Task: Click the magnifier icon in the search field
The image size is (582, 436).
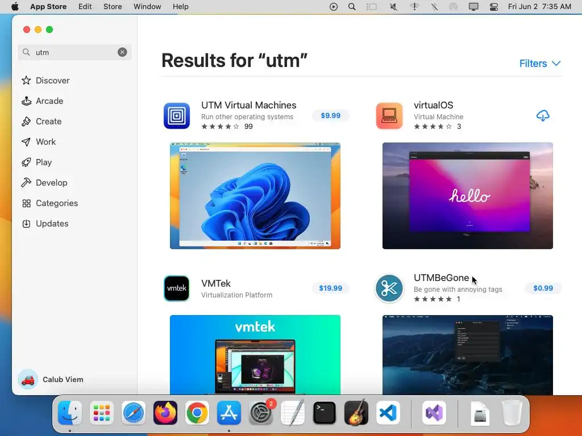Action: (x=26, y=52)
